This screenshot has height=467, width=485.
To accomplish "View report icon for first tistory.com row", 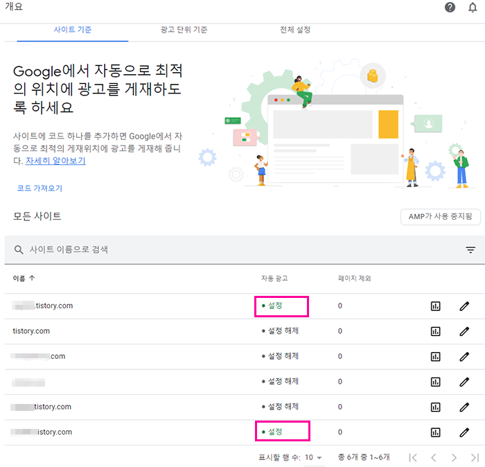I will (436, 306).
